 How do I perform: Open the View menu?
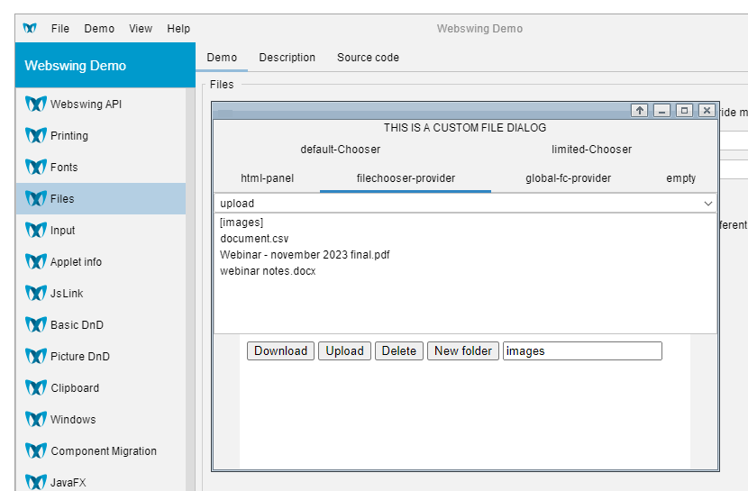(141, 29)
